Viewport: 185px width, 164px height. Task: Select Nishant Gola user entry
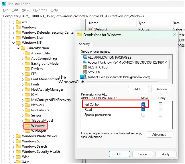(x=119, y=77)
